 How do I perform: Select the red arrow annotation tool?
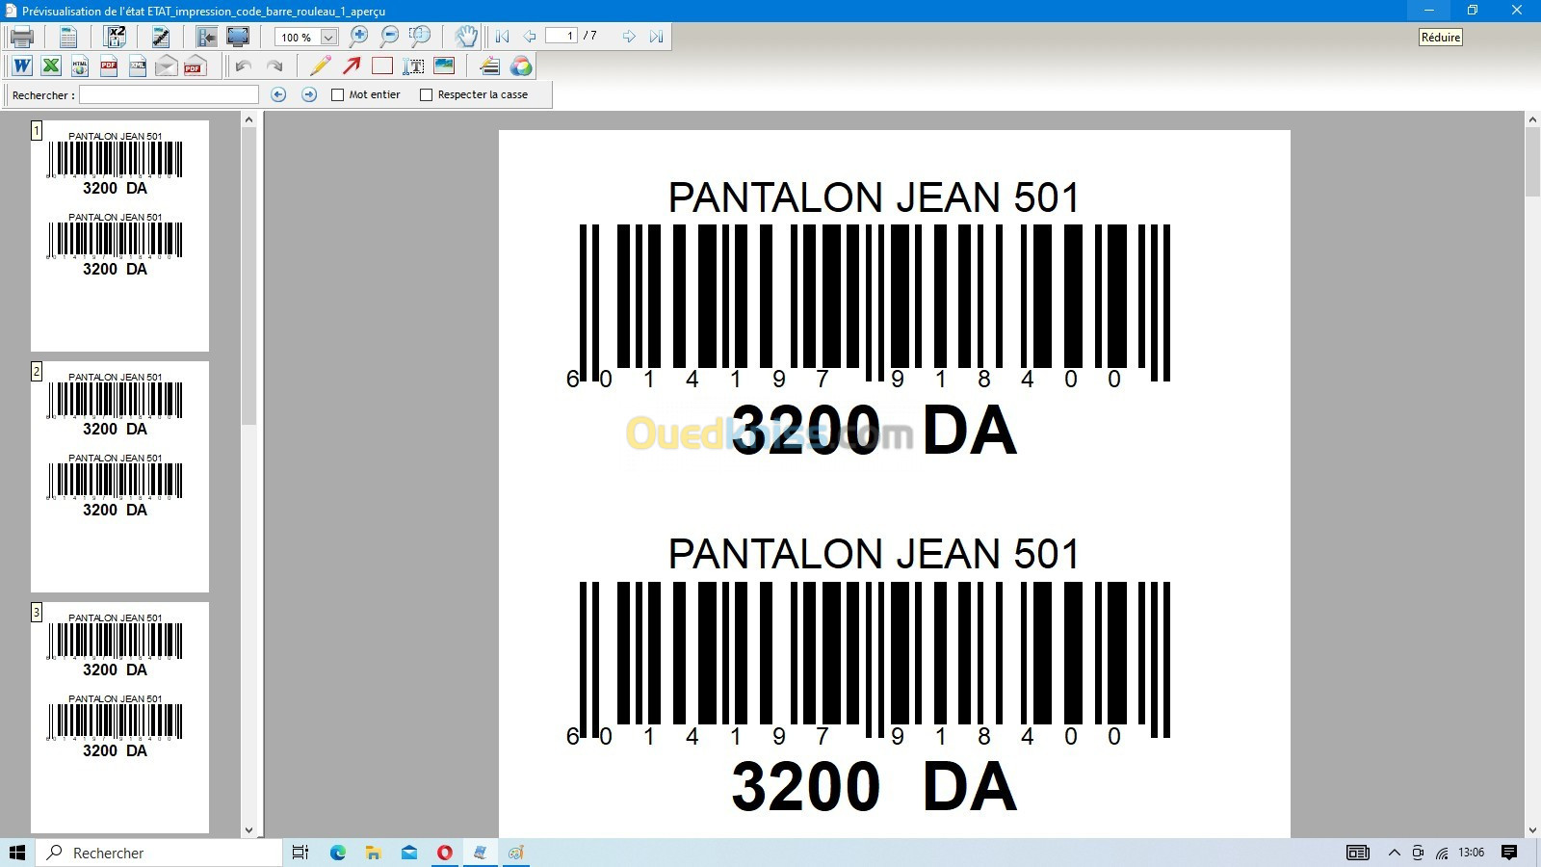coord(352,66)
